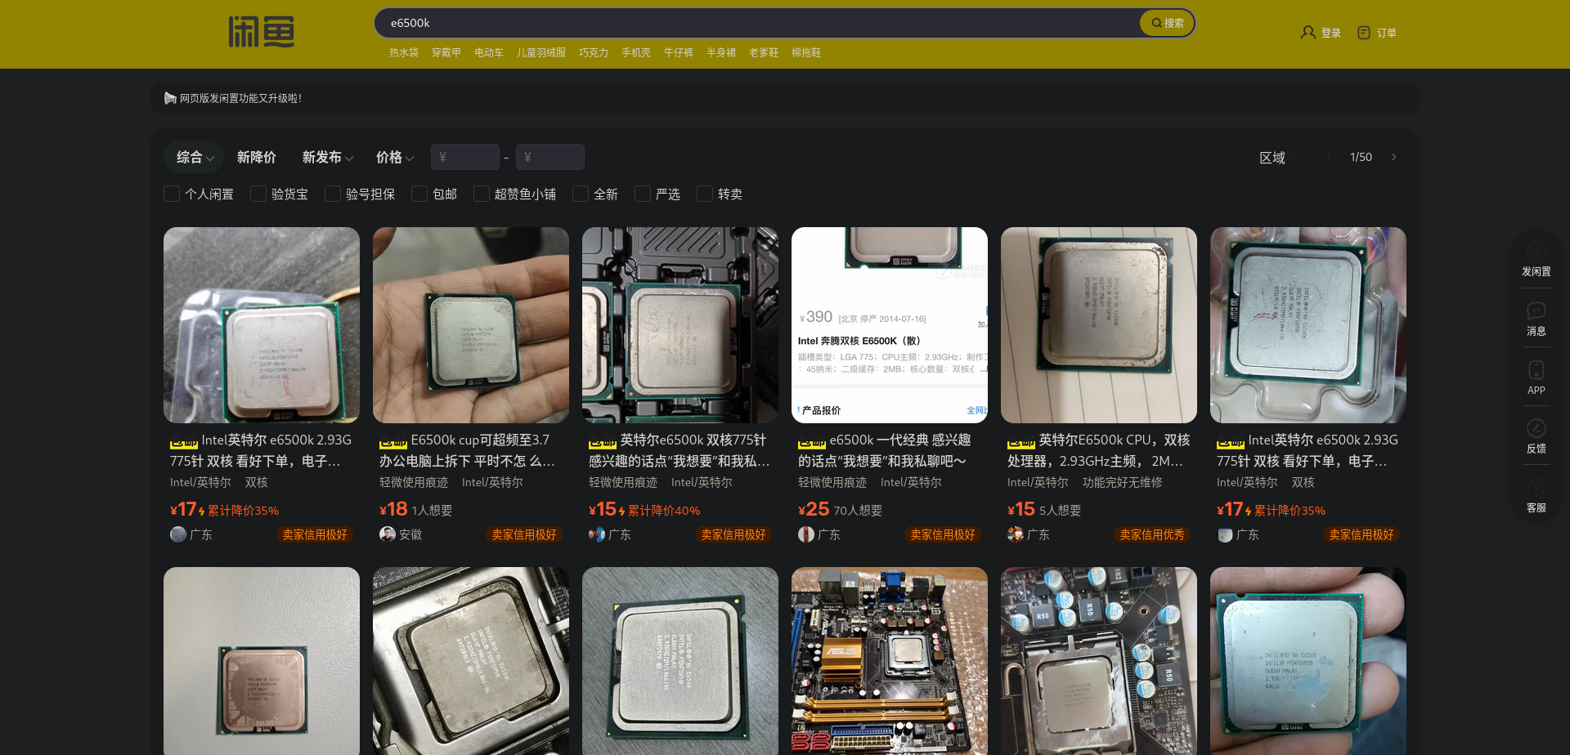Click hot keyword 半身裙
Viewport: 1570px width, 755px height.
point(721,52)
